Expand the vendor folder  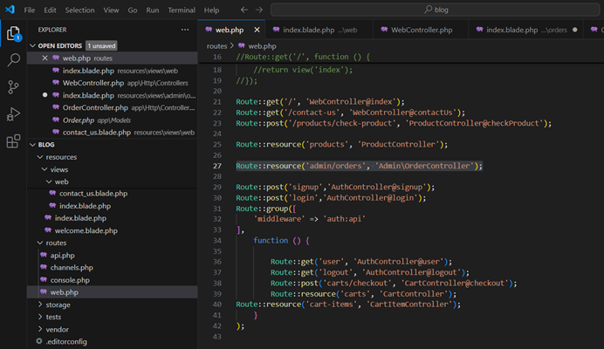tap(58, 329)
